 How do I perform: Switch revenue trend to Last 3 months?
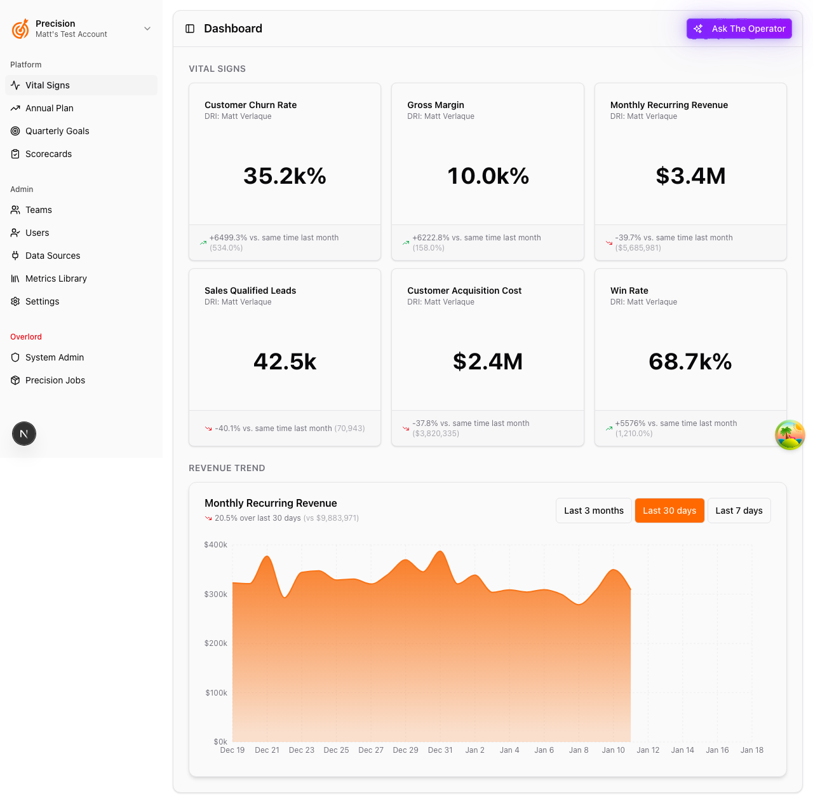593,511
